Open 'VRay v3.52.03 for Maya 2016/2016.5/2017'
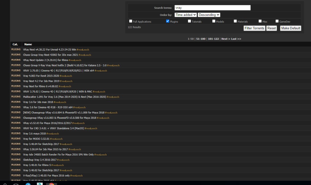Image resolution: width=311 pixels, height=185 pixels. click(47, 123)
